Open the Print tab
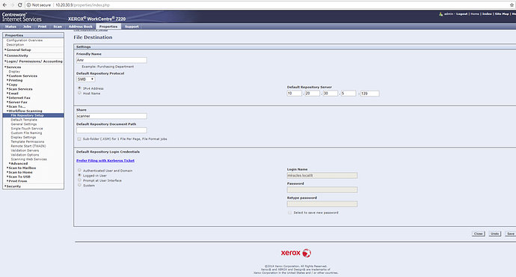 (x=42, y=26)
